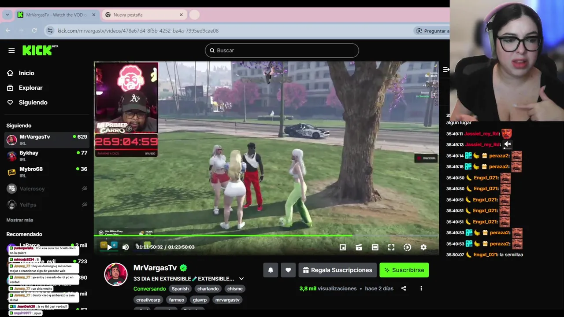Image resolution: width=564 pixels, height=317 pixels.
Task: Open Siguiendo in the sidebar
Action: [x=33, y=102]
